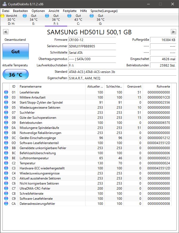The height and width of the screenshot is (233, 179).
Task: Open the Bearbeiten menu
Action: (x=20, y=11)
